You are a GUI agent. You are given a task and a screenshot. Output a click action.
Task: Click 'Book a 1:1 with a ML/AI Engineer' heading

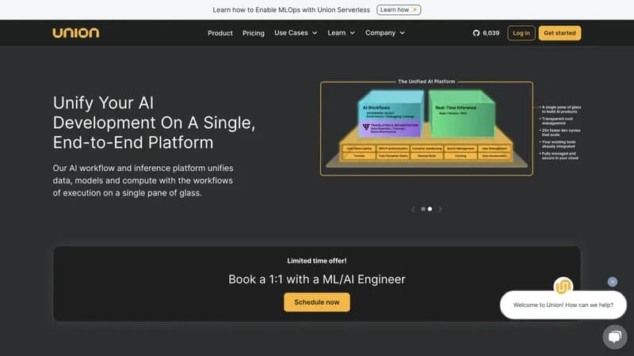[x=316, y=279]
